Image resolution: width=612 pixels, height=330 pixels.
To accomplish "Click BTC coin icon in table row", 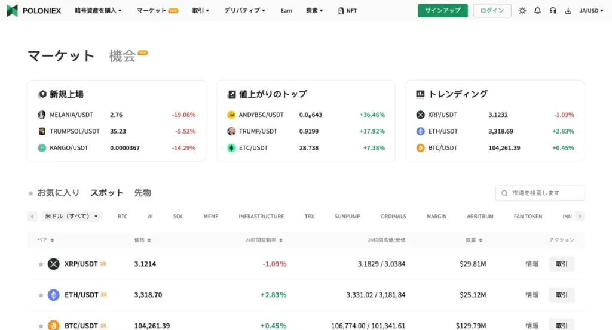I will [53, 325].
